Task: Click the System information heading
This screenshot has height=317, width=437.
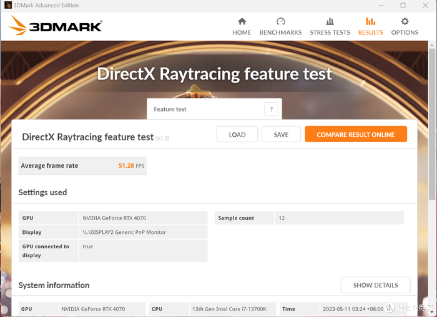Action: coord(54,285)
